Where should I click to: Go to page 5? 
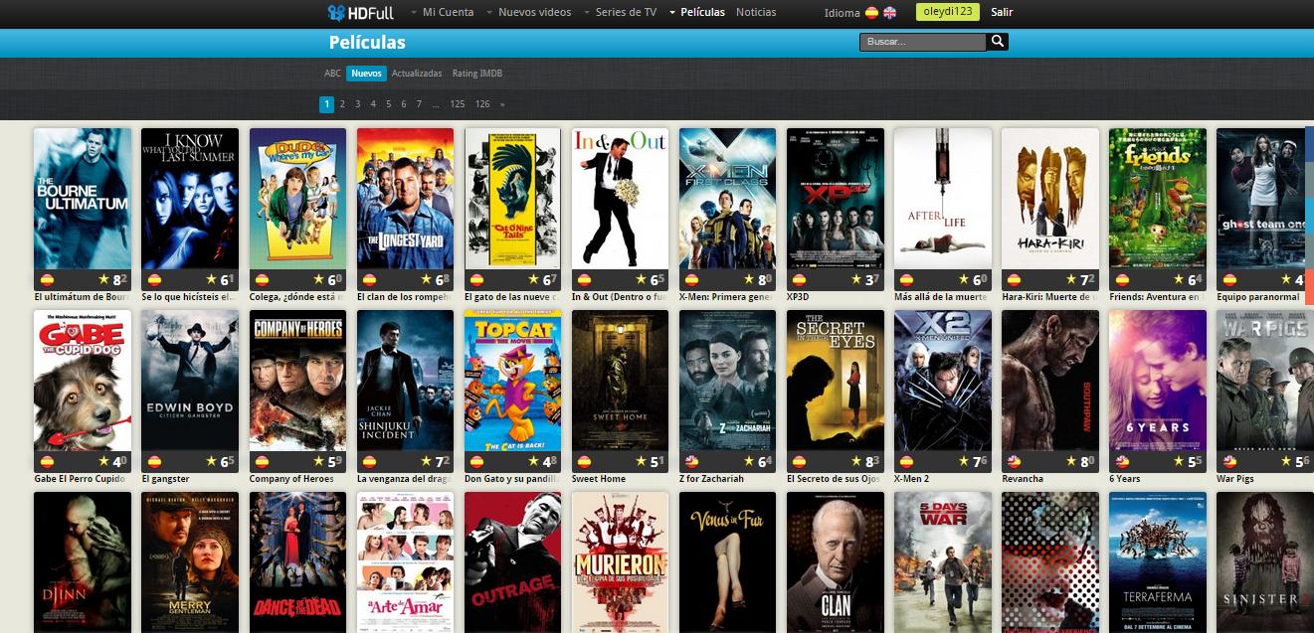[x=388, y=103]
